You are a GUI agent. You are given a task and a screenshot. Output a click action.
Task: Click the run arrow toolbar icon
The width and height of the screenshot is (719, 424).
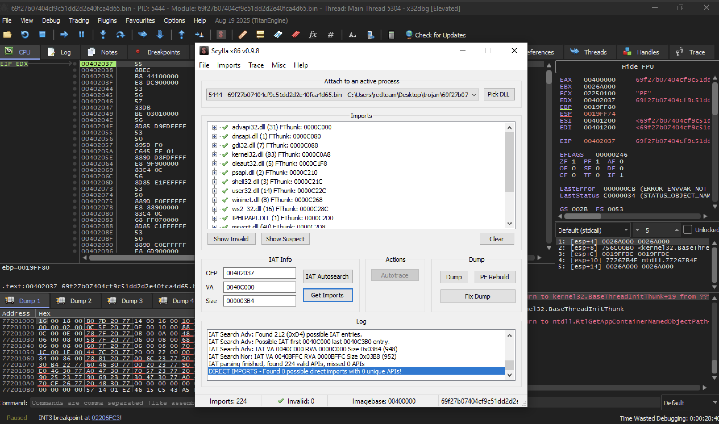pos(64,35)
